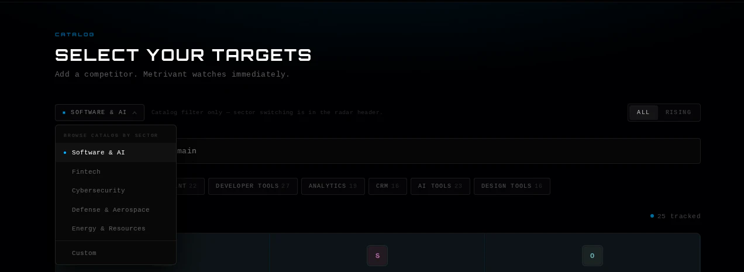Filter by Design Tools category
This screenshot has width=744, height=272.
512,186
